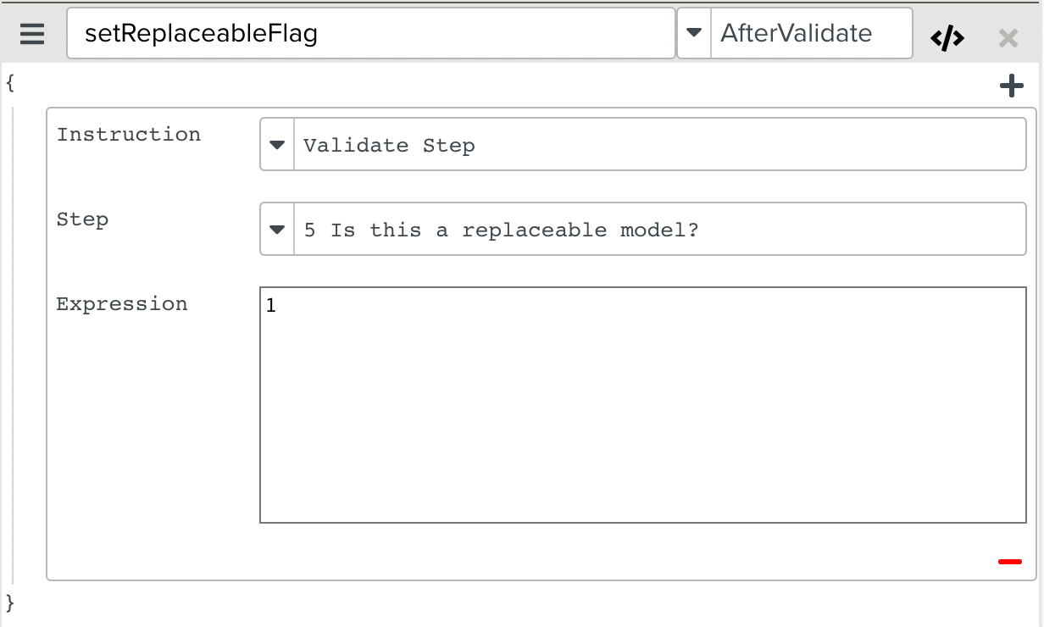
Task: Click the Instruction label
Action: pos(128,134)
